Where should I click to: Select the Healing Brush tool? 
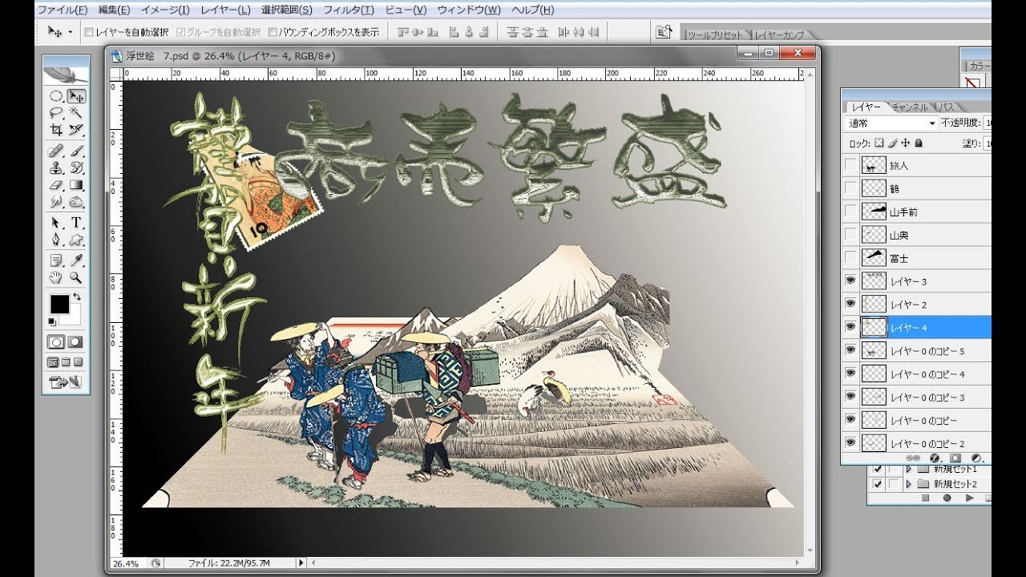click(x=56, y=151)
